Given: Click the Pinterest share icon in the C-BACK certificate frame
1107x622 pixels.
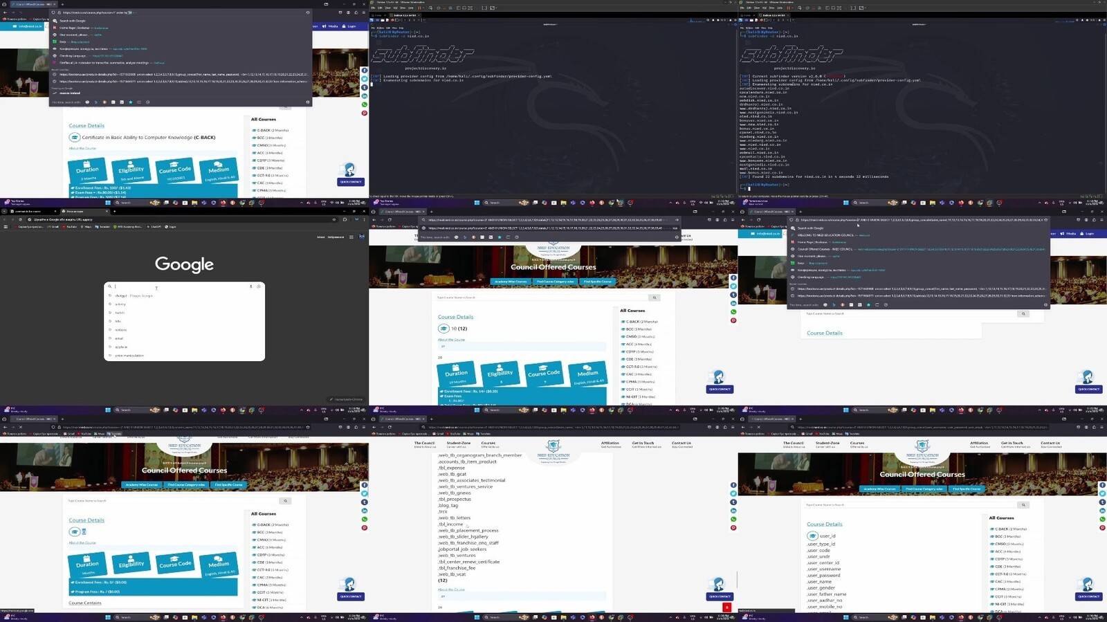Looking at the screenshot, I should (x=365, y=113).
